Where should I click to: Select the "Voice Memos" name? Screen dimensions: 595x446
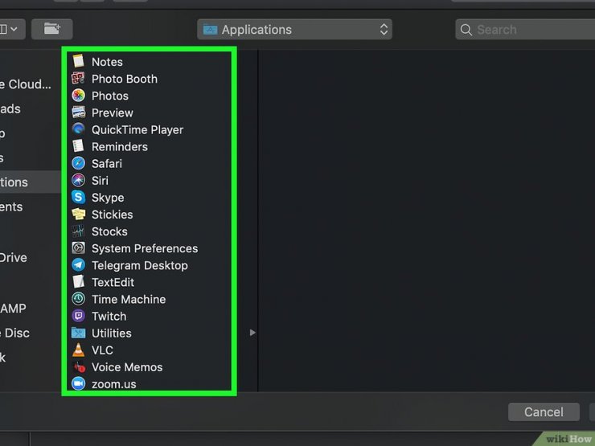coord(127,367)
